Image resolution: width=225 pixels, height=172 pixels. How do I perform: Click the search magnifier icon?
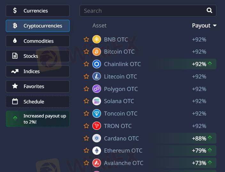click(x=209, y=11)
